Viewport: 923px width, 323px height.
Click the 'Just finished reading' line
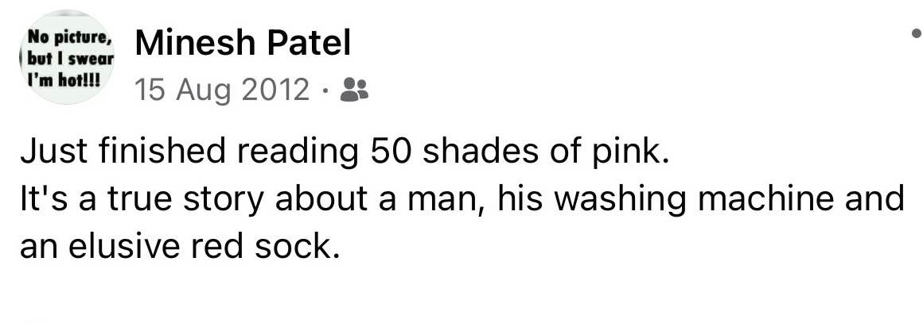345,152
